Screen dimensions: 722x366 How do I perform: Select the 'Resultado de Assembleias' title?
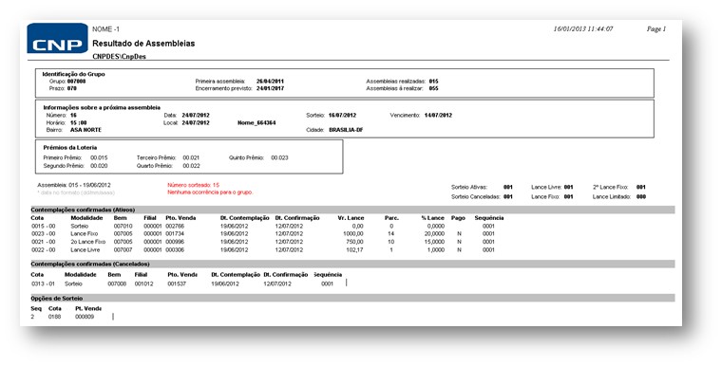[143, 44]
